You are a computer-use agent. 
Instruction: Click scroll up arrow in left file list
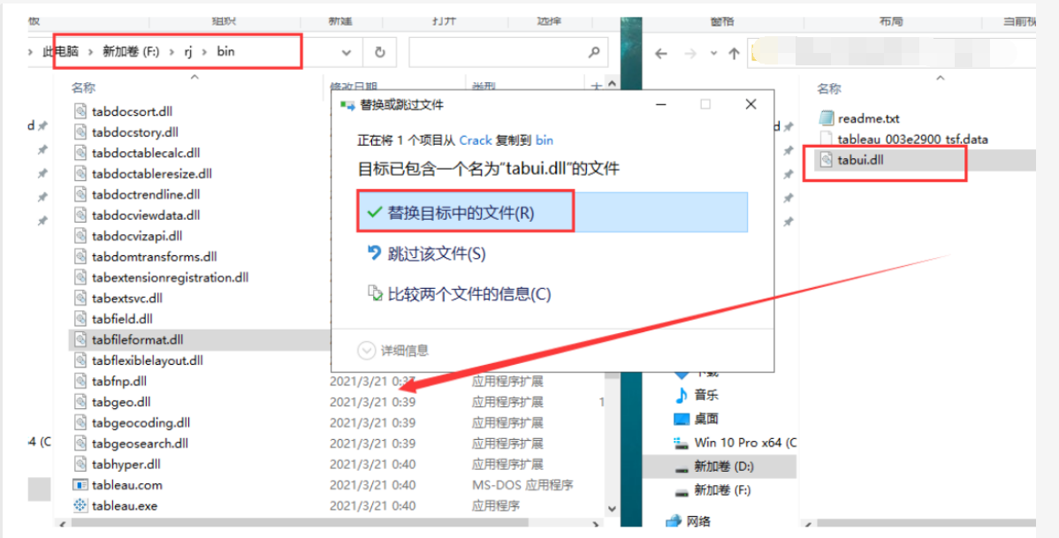(x=612, y=85)
